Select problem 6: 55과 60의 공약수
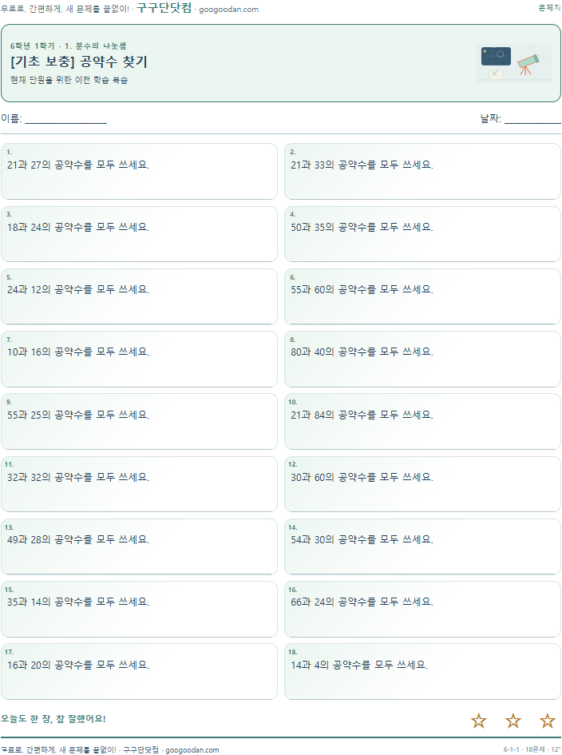 click(422, 296)
